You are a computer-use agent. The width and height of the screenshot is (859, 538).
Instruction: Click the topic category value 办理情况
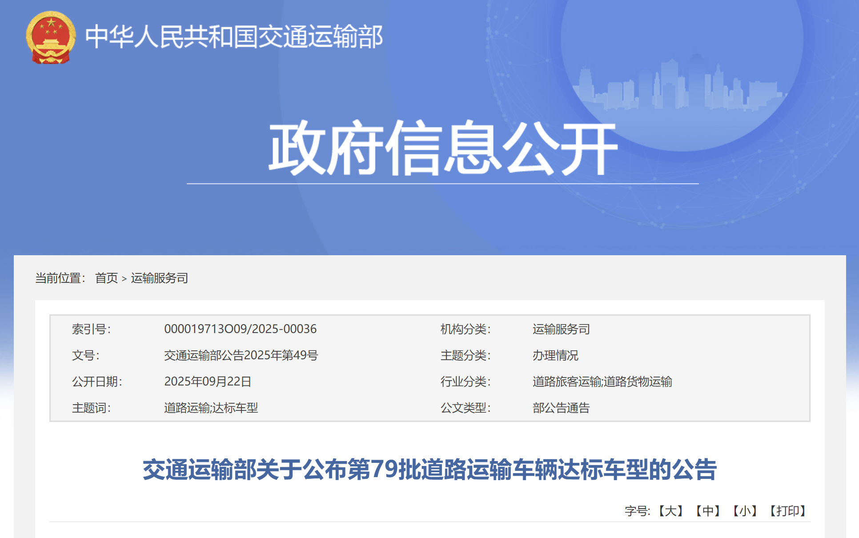coord(555,355)
